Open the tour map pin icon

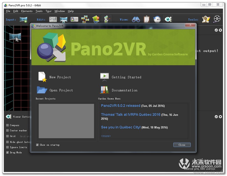[x=96, y=19]
